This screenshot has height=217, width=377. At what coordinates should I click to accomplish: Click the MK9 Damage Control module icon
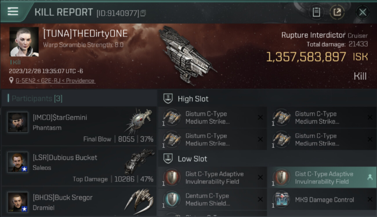282,200
